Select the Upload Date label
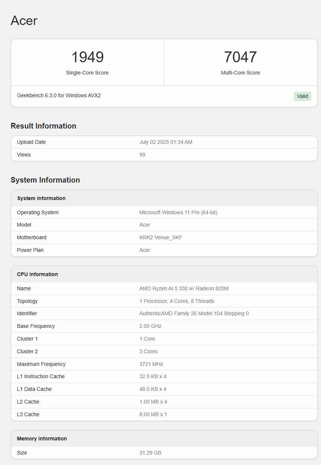Image resolution: width=321 pixels, height=465 pixels. click(x=31, y=142)
